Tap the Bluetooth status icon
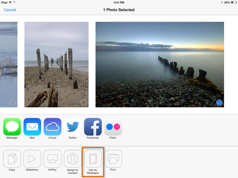 [x=222, y=2]
